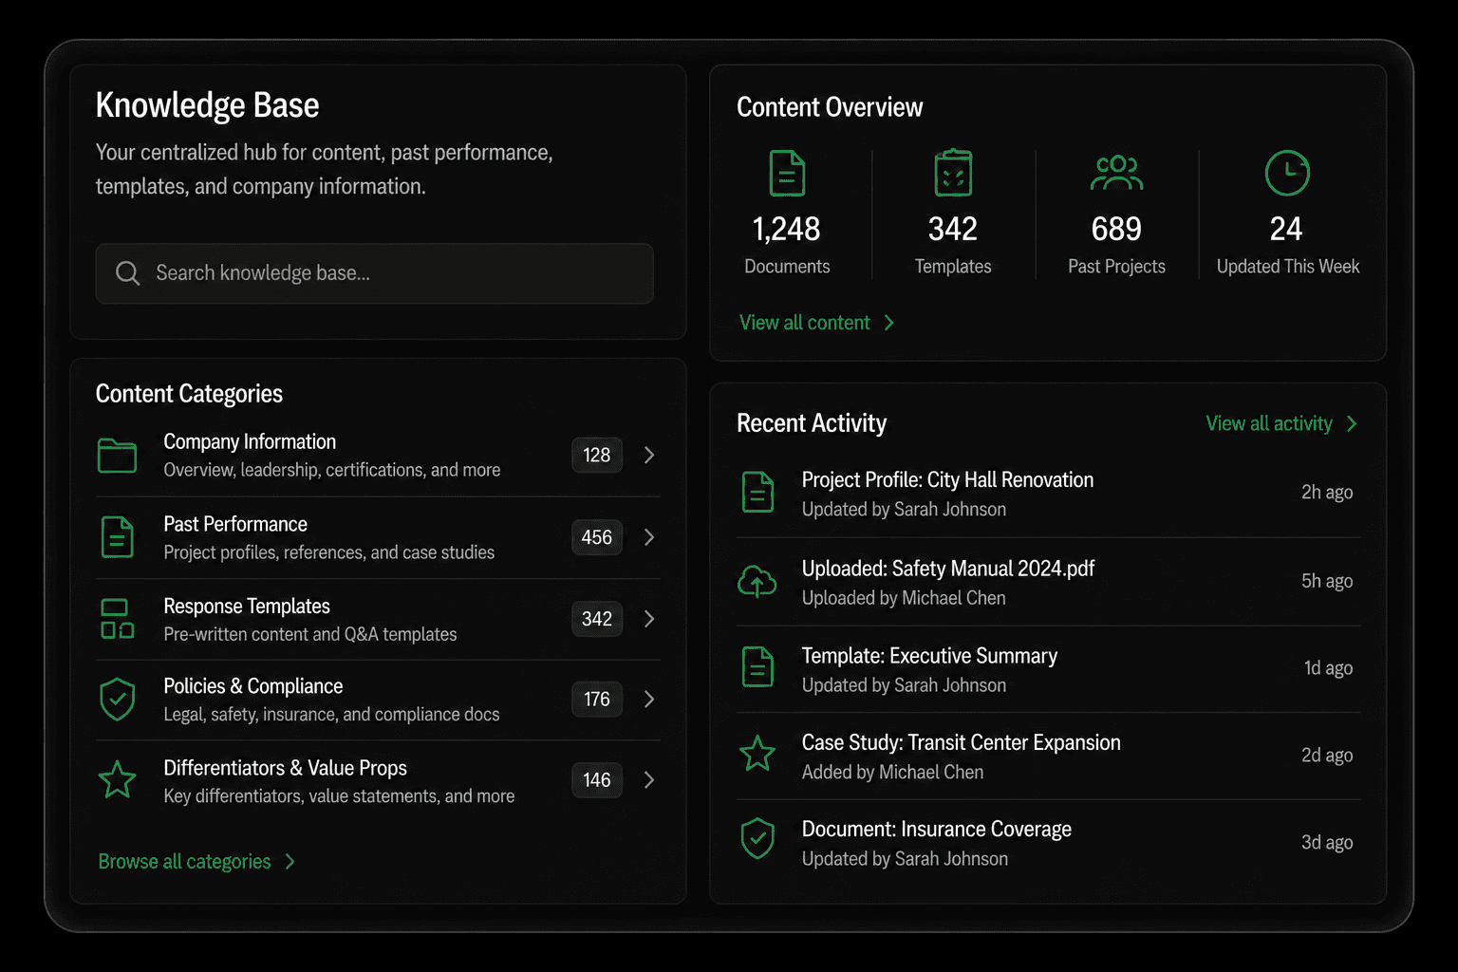Click the Documents file icon in overview
This screenshot has width=1458, height=972.
coord(787,174)
